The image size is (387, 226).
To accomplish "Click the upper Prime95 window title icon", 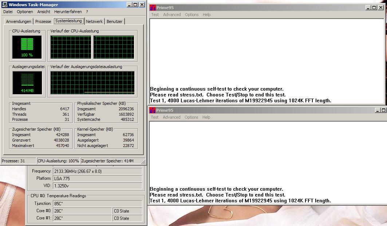I will point(153,8).
